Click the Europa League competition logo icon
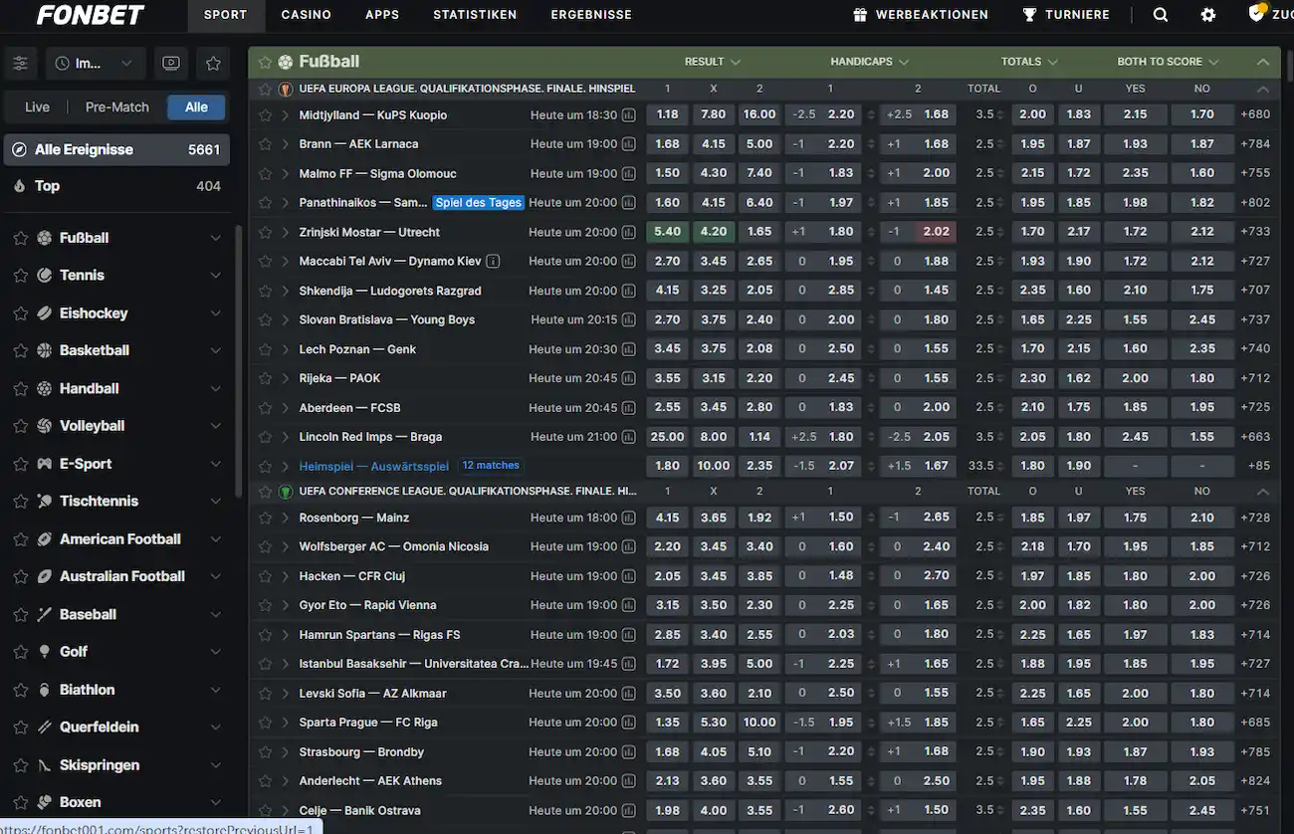The image size is (1294, 834). click(x=286, y=89)
